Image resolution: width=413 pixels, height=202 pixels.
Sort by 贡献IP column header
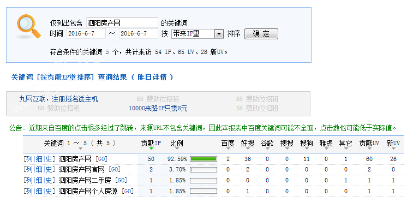tap(151, 143)
